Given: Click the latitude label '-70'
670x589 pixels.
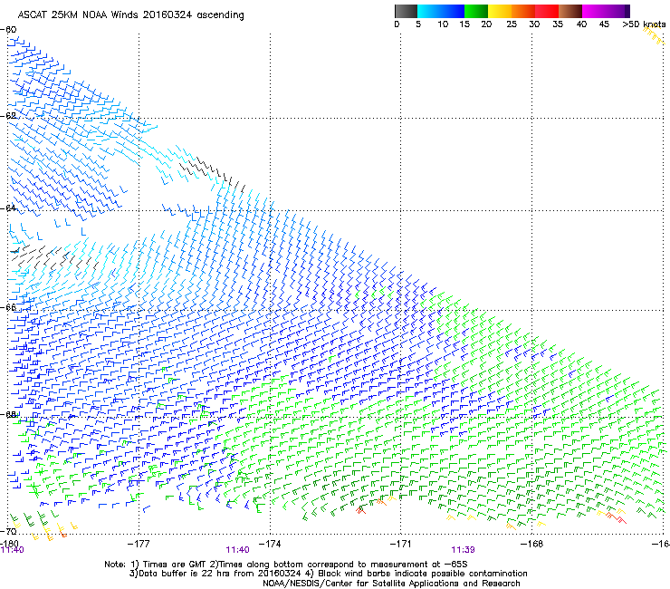Looking at the screenshot, I should pos(8,531).
